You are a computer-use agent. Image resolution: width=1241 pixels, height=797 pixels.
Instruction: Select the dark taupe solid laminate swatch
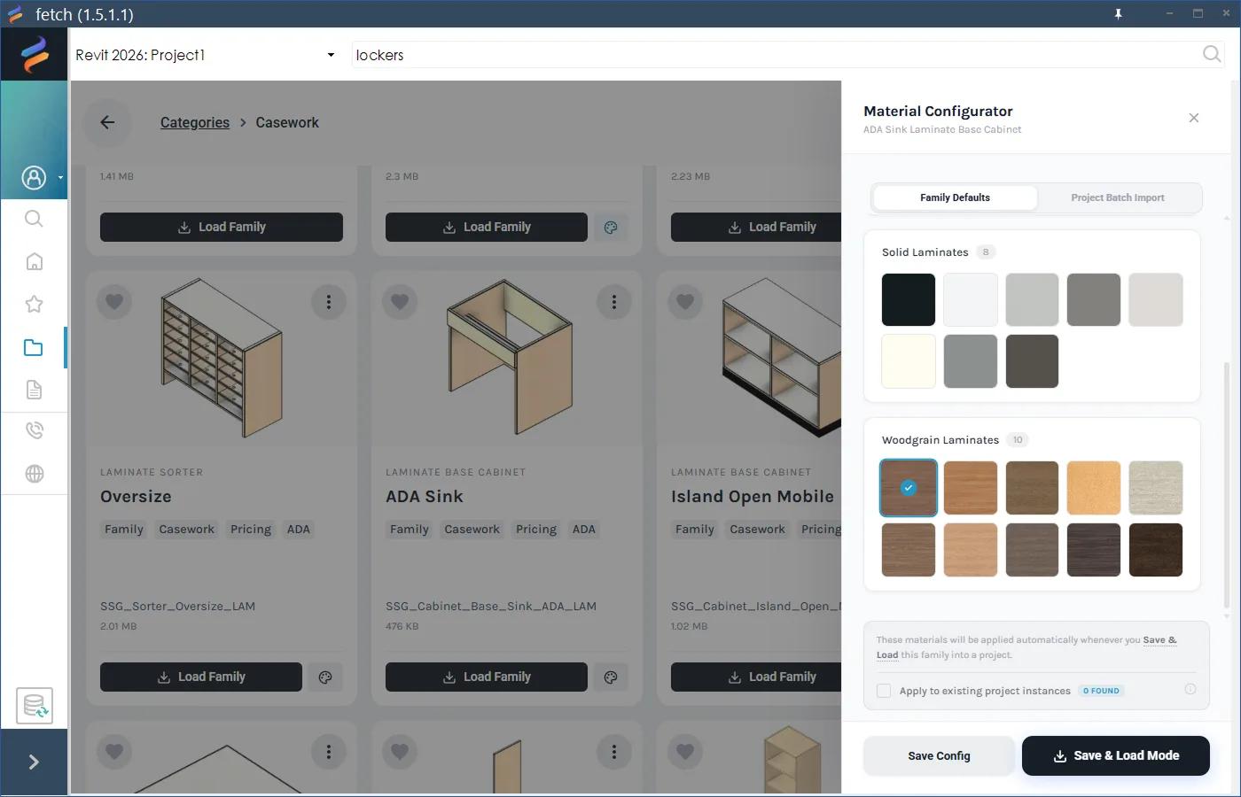(1033, 361)
